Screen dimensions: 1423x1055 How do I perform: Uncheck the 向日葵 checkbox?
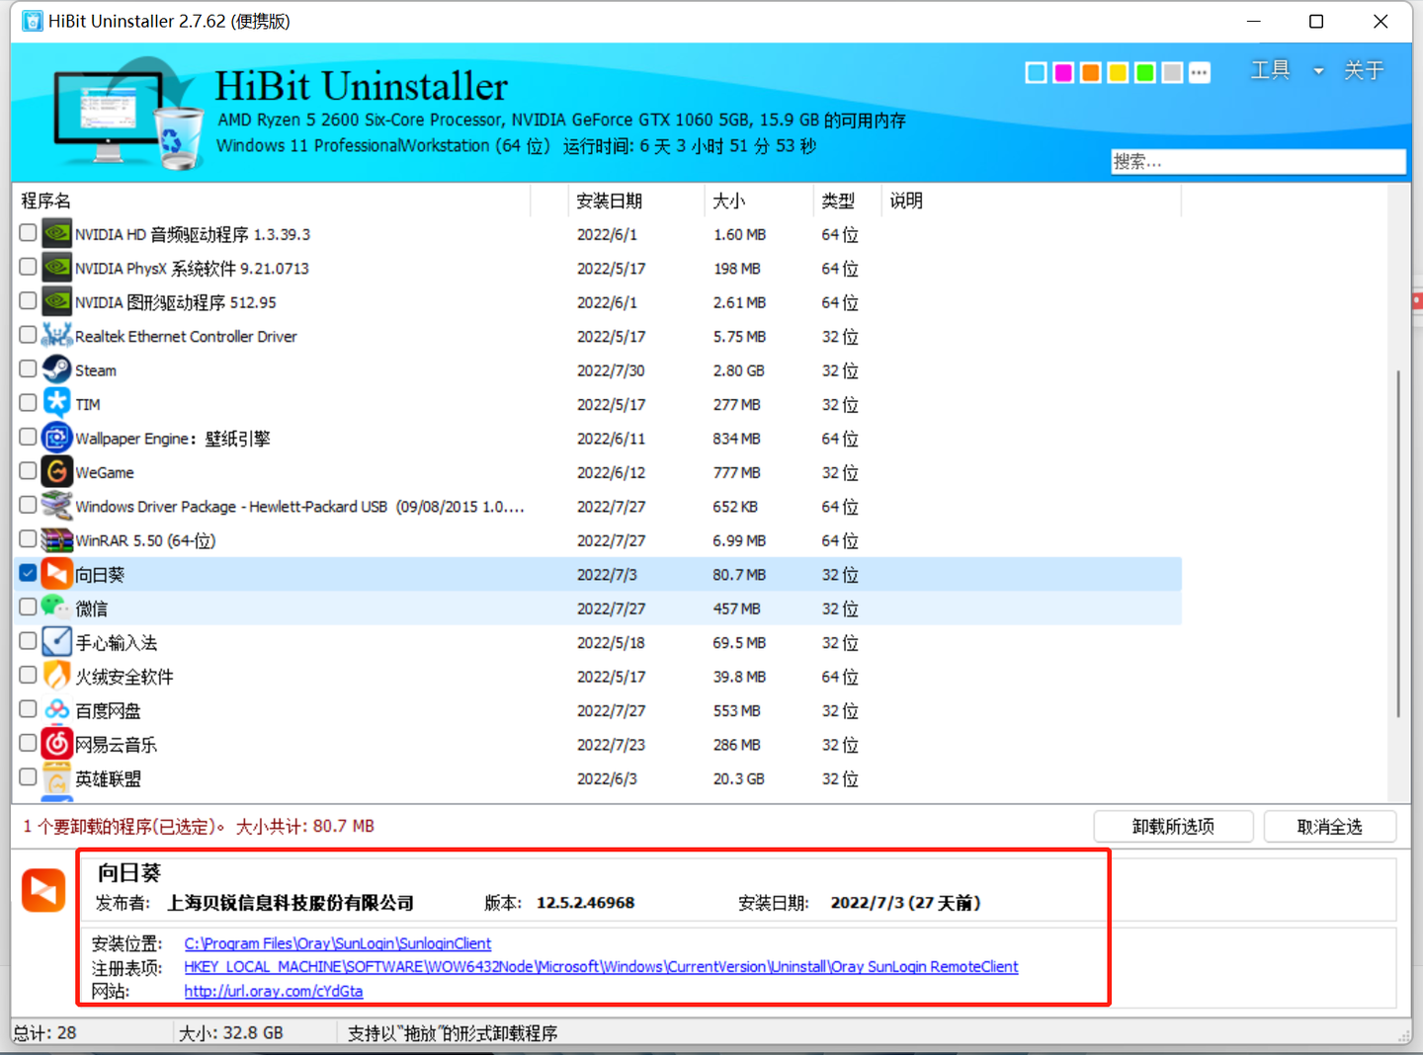(x=27, y=572)
